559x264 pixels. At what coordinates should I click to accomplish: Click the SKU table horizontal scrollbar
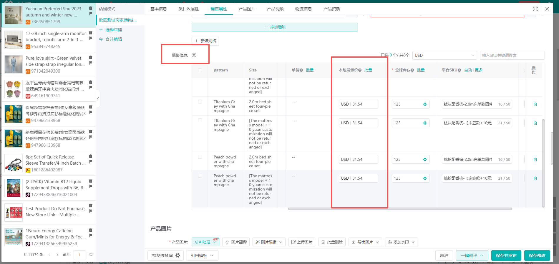[400, 209]
